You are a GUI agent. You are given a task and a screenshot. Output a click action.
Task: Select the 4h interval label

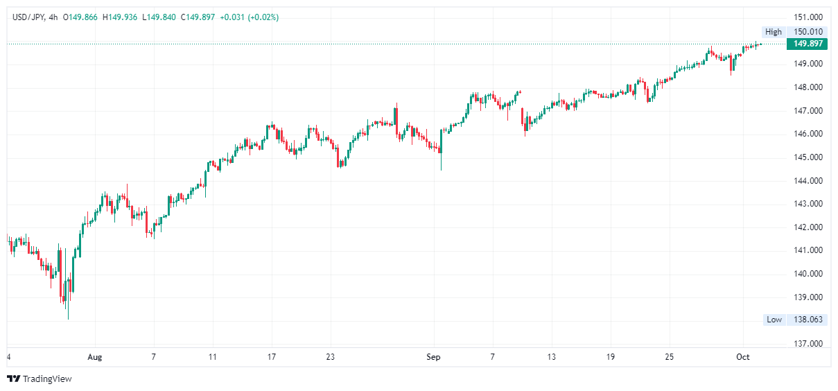pos(51,17)
